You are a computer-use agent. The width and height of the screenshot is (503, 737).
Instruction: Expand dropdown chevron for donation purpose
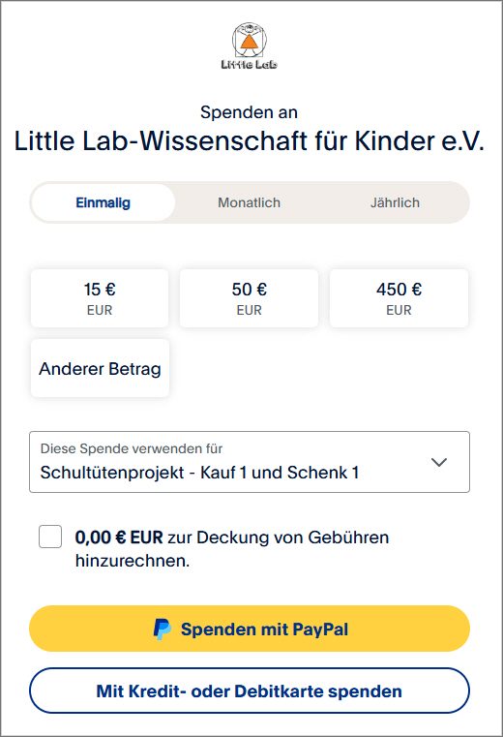[x=439, y=462]
